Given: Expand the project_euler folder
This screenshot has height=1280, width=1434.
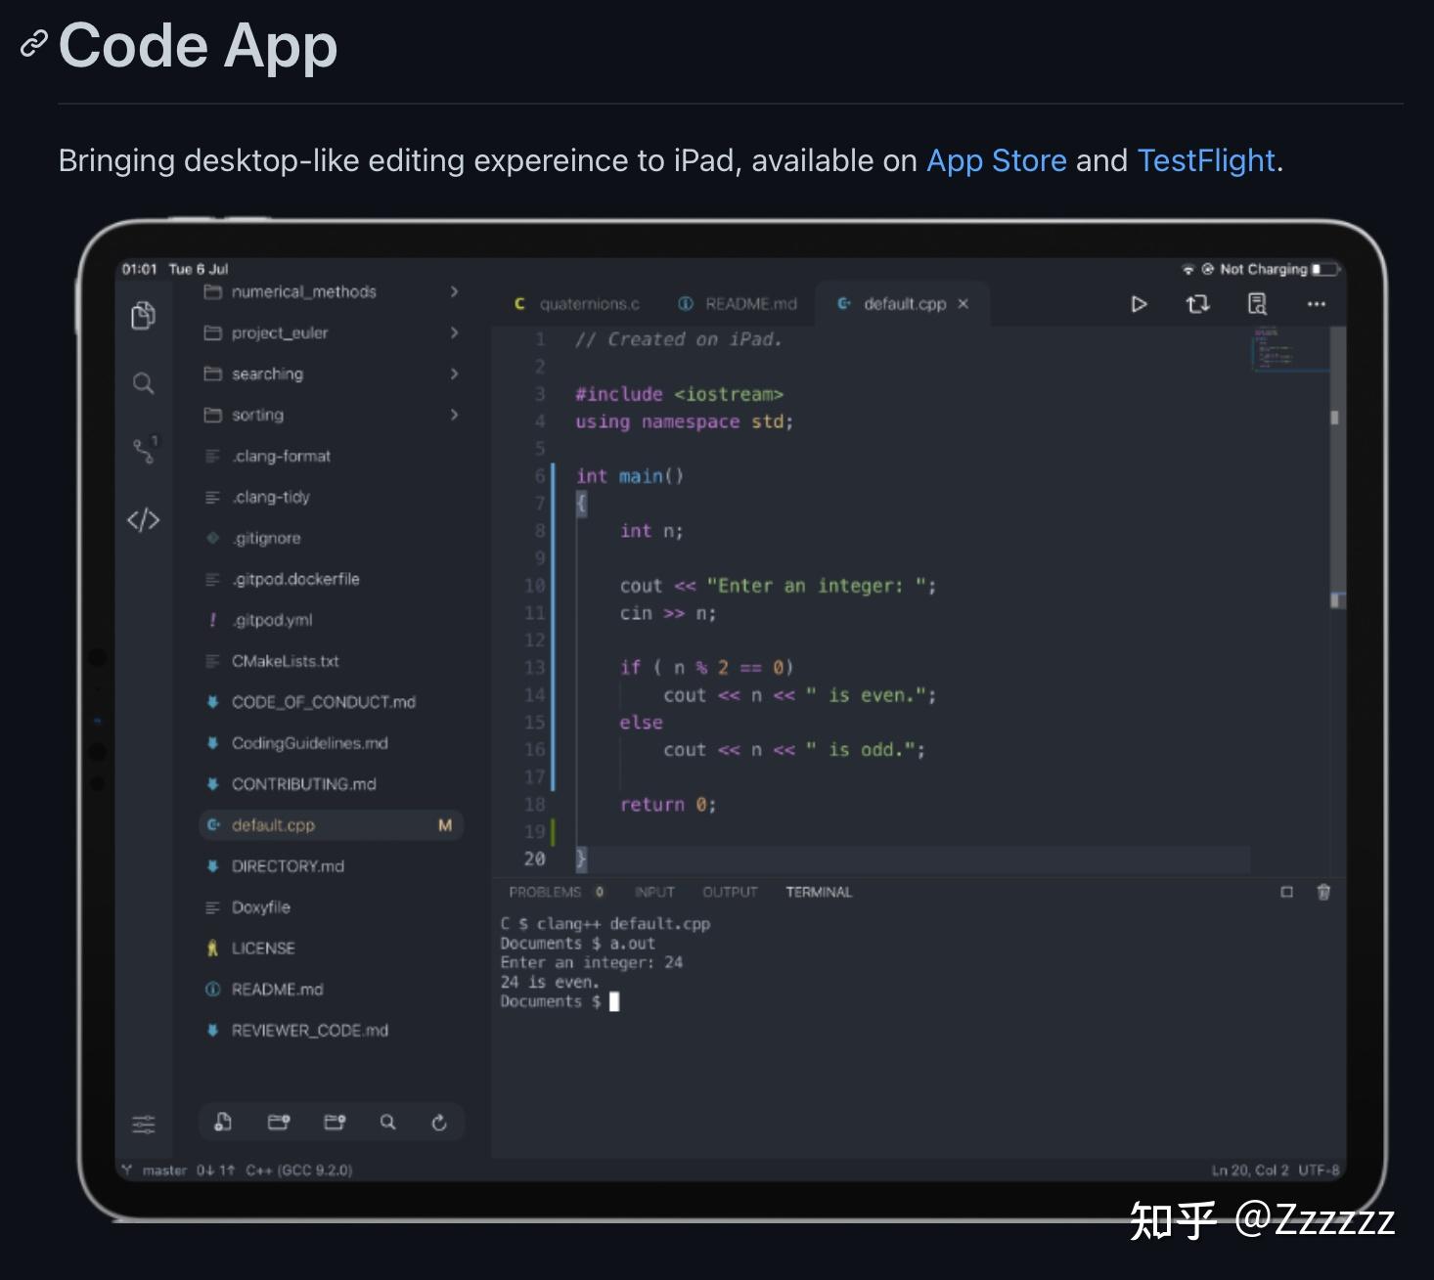Looking at the screenshot, I should coord(454,332).
